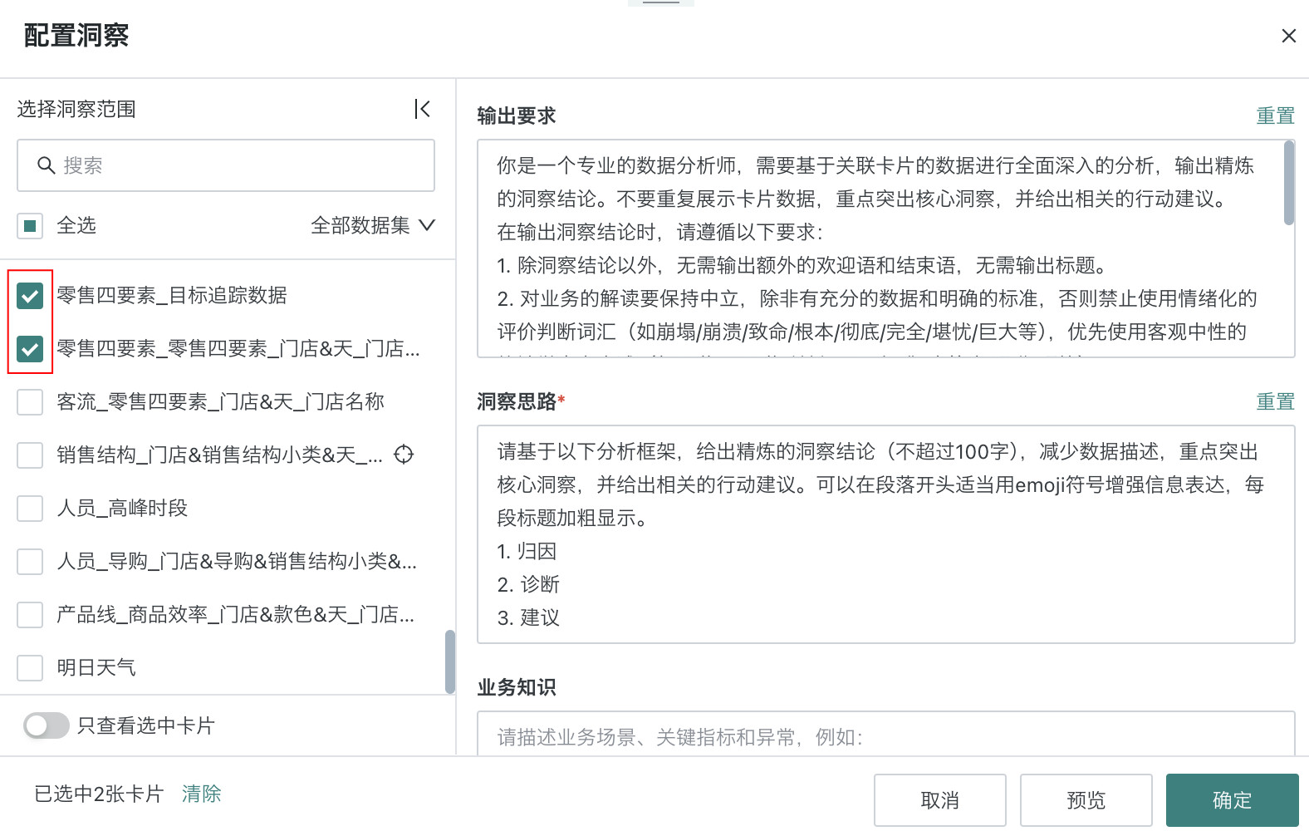Click the 业务知识 heading
Screen dimensions: 1309x831
(517, 687)
